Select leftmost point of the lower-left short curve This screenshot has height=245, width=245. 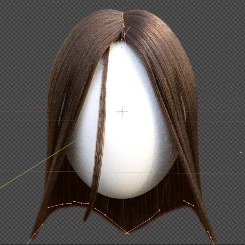(x=48, y=207)
